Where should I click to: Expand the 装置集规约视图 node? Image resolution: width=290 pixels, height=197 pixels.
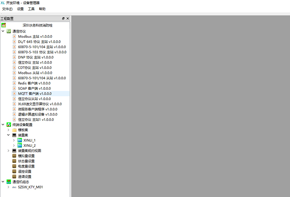coord(9,150)
